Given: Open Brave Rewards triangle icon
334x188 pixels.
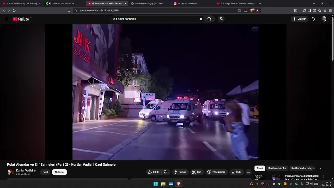Looking at the screenshot, I should 257,10.
